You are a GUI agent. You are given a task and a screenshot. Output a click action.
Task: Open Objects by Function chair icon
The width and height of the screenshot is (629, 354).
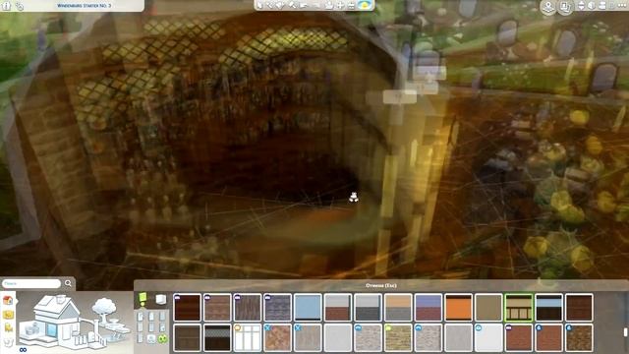[x=8, y=327]
